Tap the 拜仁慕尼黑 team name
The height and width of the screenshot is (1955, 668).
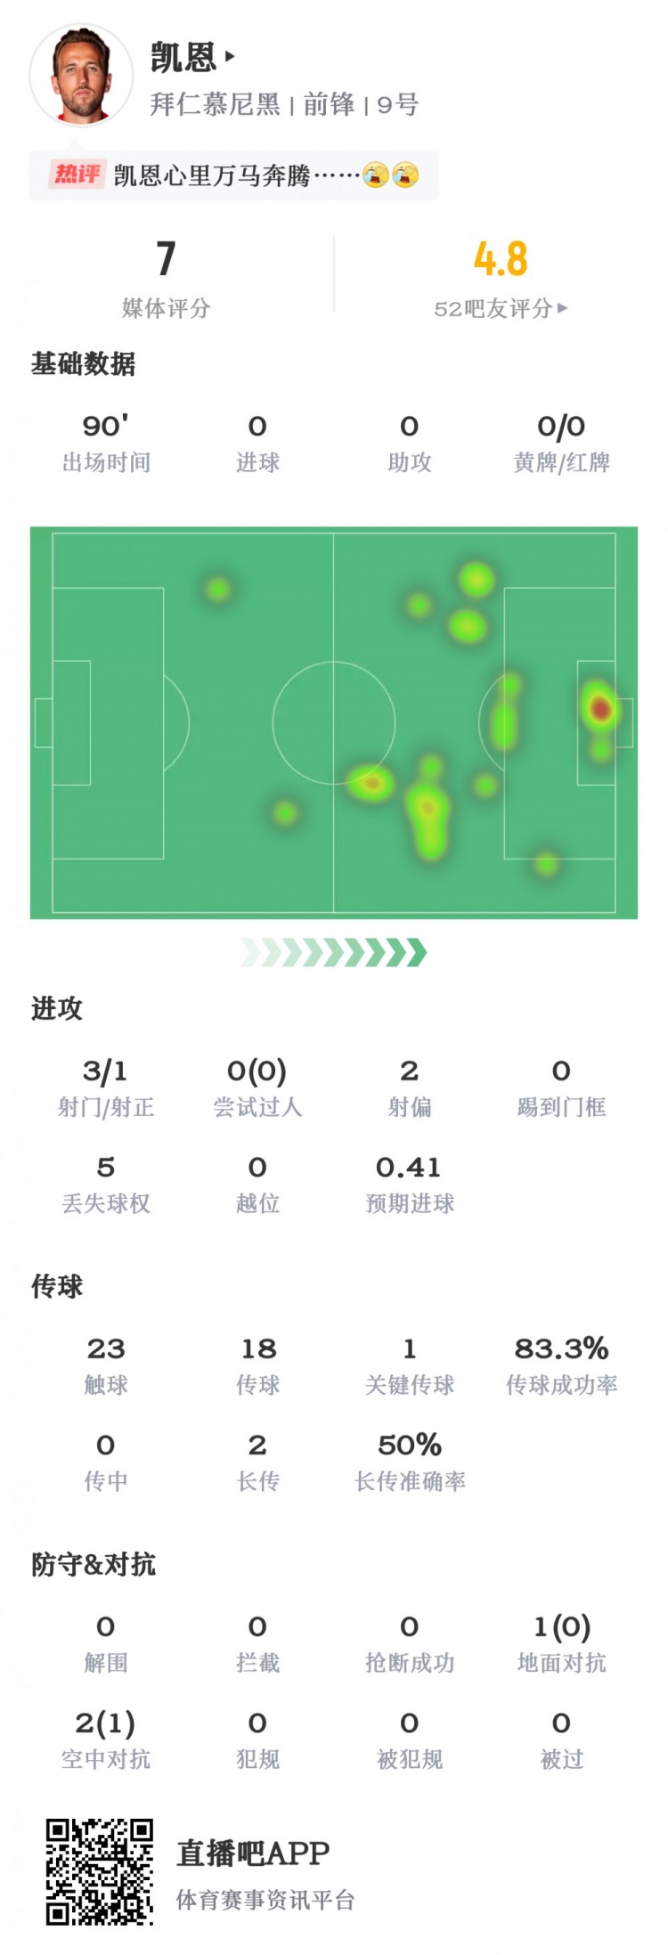pos(215,105)
